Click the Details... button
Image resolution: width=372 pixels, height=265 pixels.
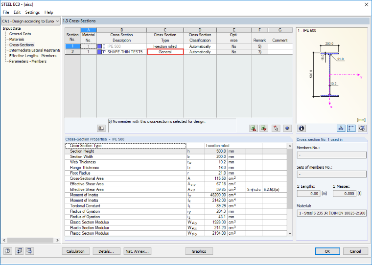(106, 251)
